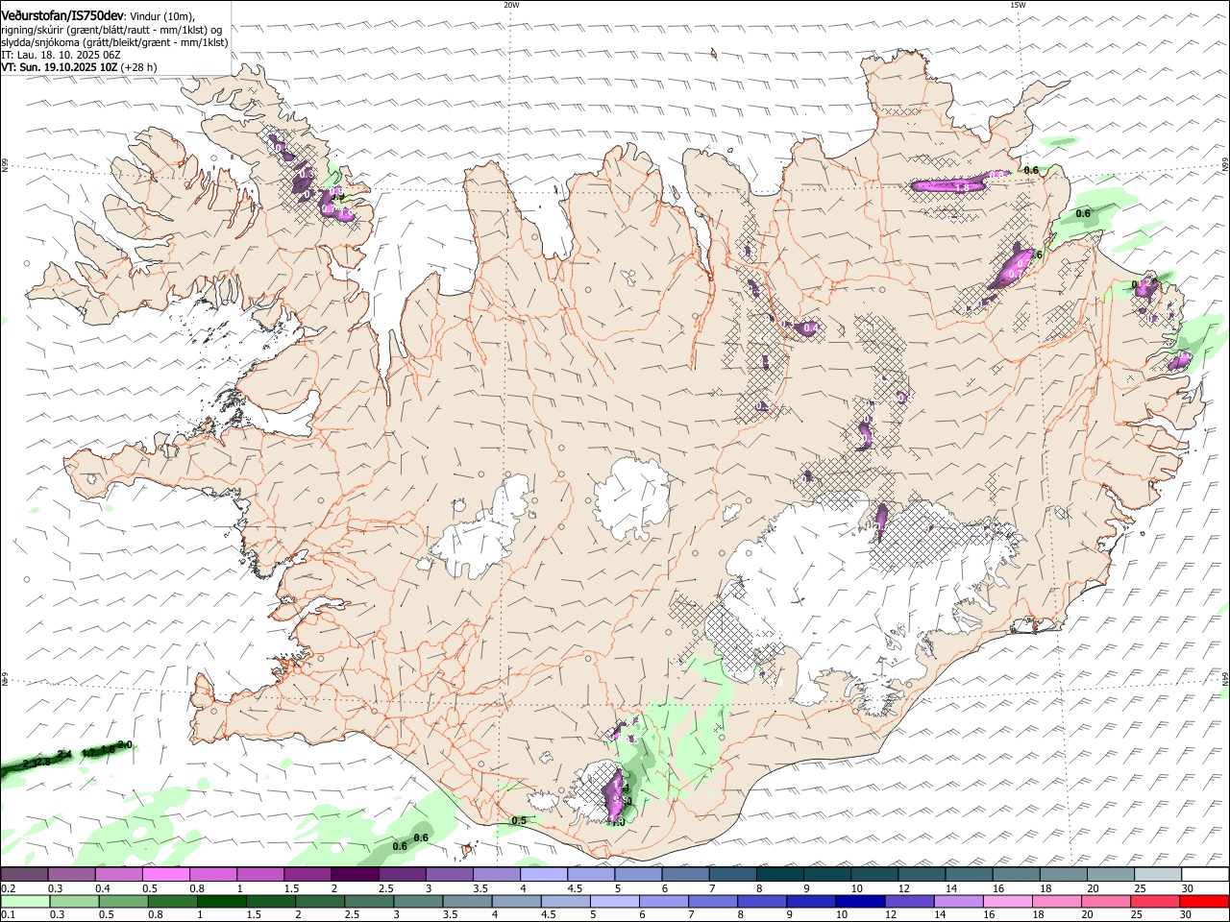Image resolution: width=1230 pixels, height=922 pixels.
Task: Click the '20W' longitude label
Action: pos(511,5)
